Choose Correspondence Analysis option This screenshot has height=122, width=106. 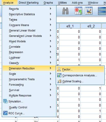coord(80,75)
